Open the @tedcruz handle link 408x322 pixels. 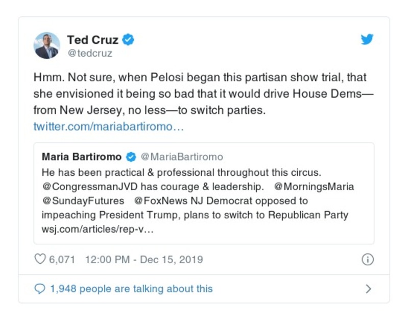pos(89,53)
